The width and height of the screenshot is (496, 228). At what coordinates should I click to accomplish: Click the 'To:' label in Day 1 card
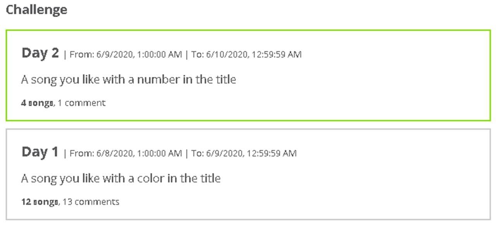[x=198, y=153]
